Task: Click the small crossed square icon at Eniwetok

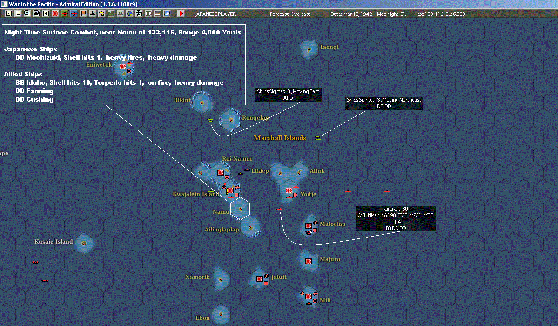Action: tap(129, 71)
